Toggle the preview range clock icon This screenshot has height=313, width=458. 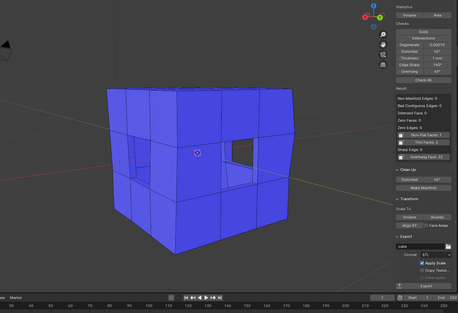click(400, 298)
